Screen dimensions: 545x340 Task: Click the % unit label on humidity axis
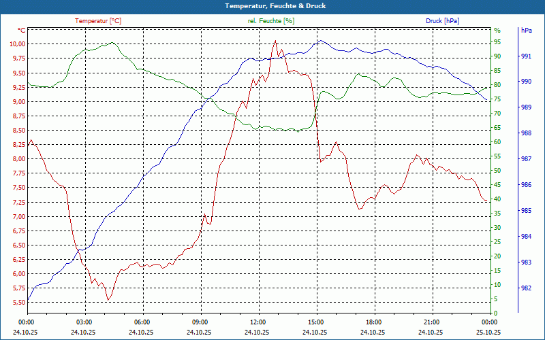497,30
